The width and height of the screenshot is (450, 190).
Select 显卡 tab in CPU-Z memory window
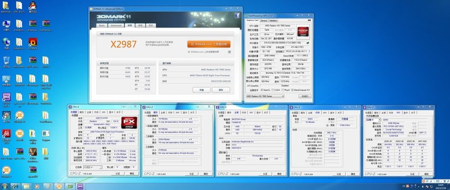[x=333, y=113]
